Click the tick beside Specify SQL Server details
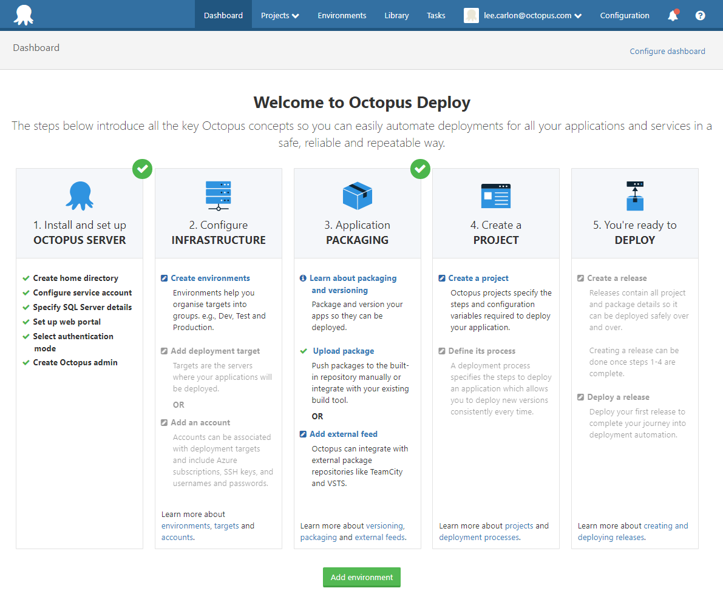The height and width of the screenshot is (608, 723). coord(26,307)
